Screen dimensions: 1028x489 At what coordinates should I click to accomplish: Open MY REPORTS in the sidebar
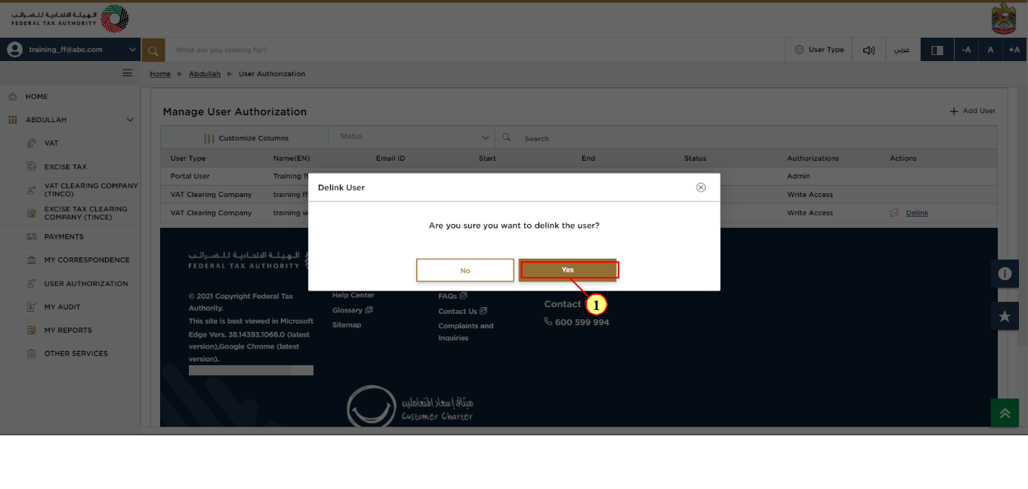68,331
